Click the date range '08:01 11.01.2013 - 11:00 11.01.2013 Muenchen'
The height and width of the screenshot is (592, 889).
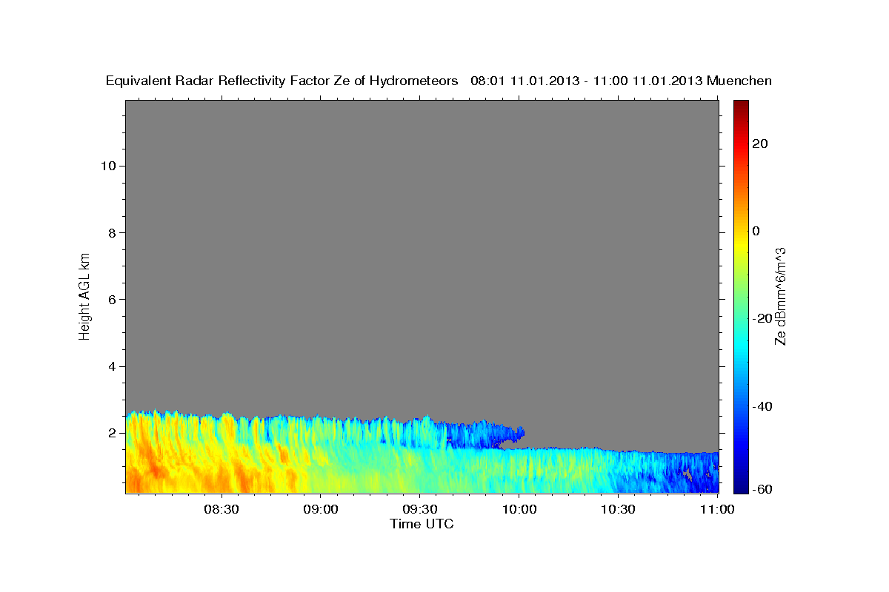622,81
